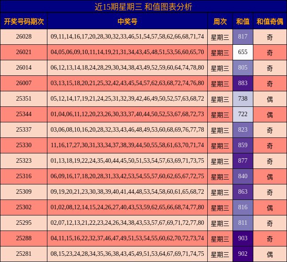Select issue number 26007

pyautogui.click(x=24, y=83)
